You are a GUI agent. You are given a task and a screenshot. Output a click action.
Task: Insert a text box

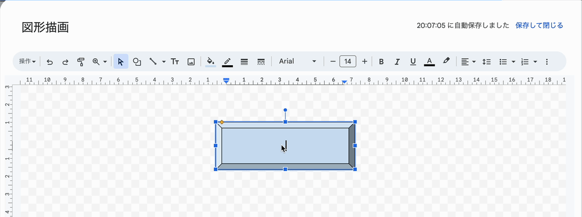(175, 62)
